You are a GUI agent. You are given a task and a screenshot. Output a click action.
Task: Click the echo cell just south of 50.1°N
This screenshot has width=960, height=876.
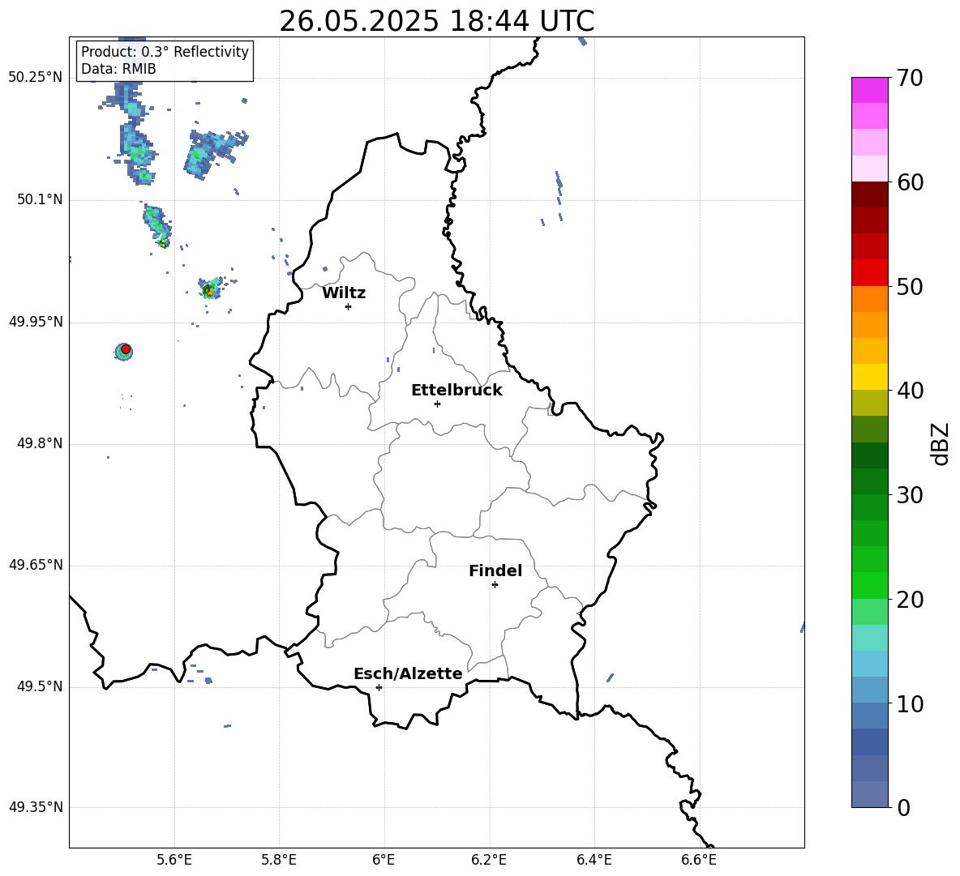click(x=157, y=226)
